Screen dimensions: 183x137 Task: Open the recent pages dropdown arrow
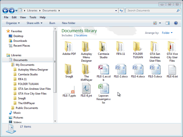pyautogui.click(x=16, y=11)
